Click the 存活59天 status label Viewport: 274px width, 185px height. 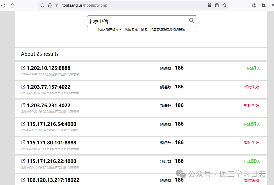pos(252,161)
